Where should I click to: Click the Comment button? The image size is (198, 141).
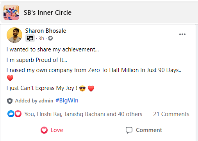click(x=144, y=130)
